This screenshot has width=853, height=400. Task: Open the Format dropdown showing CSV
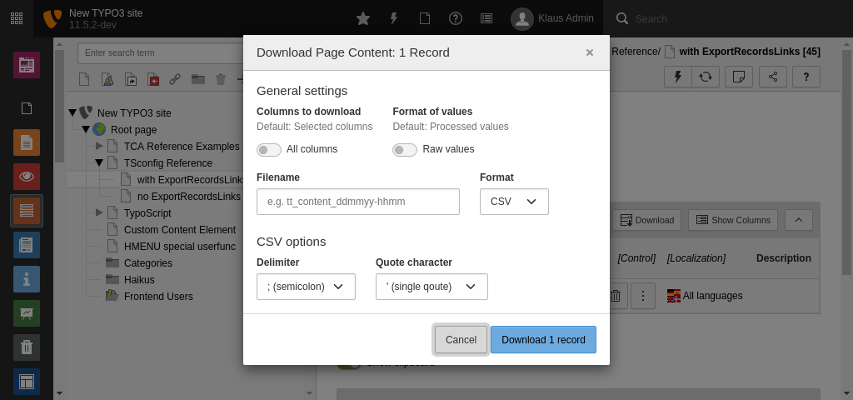[514, 202]
